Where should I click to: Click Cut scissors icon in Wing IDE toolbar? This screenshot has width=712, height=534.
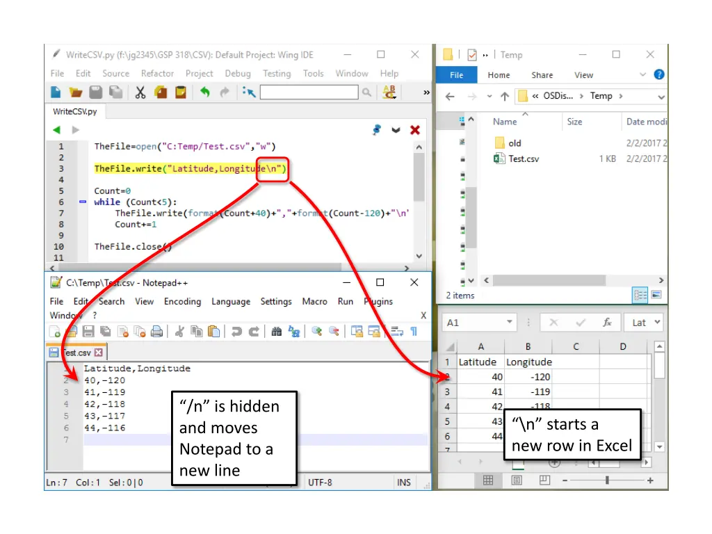click(140, 92)
